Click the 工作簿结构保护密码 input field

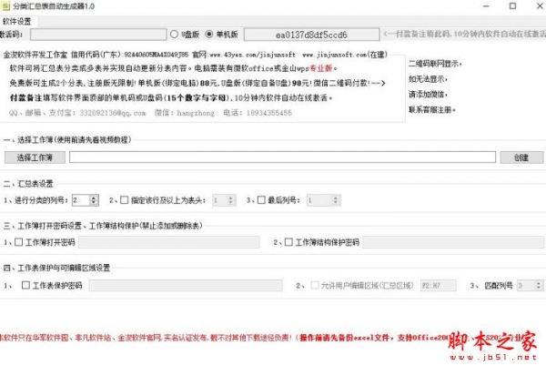pyautogui.click(x=453, y=242)
